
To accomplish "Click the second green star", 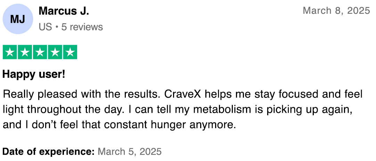I will (x=25, y=52).
